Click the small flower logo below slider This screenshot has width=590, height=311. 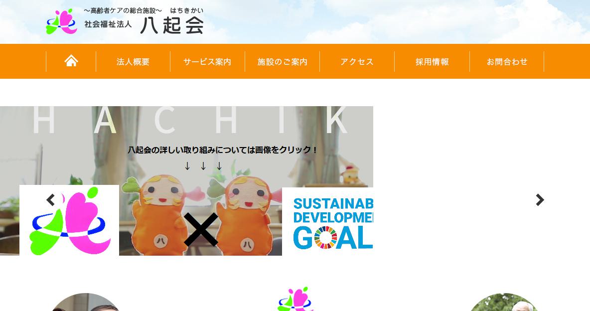[295, 299]
